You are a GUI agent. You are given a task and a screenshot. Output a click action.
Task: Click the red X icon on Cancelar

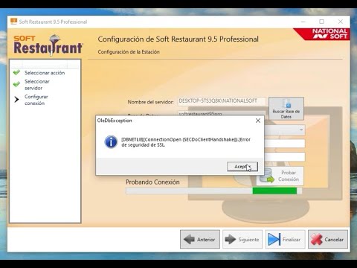coord(317,240)
